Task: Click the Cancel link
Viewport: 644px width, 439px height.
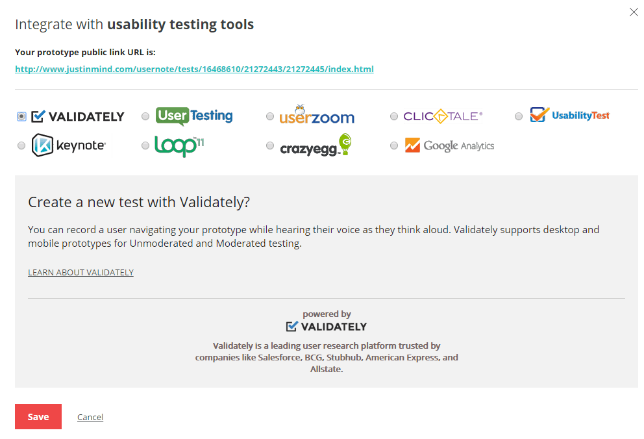Action: [x=90, y=416]
